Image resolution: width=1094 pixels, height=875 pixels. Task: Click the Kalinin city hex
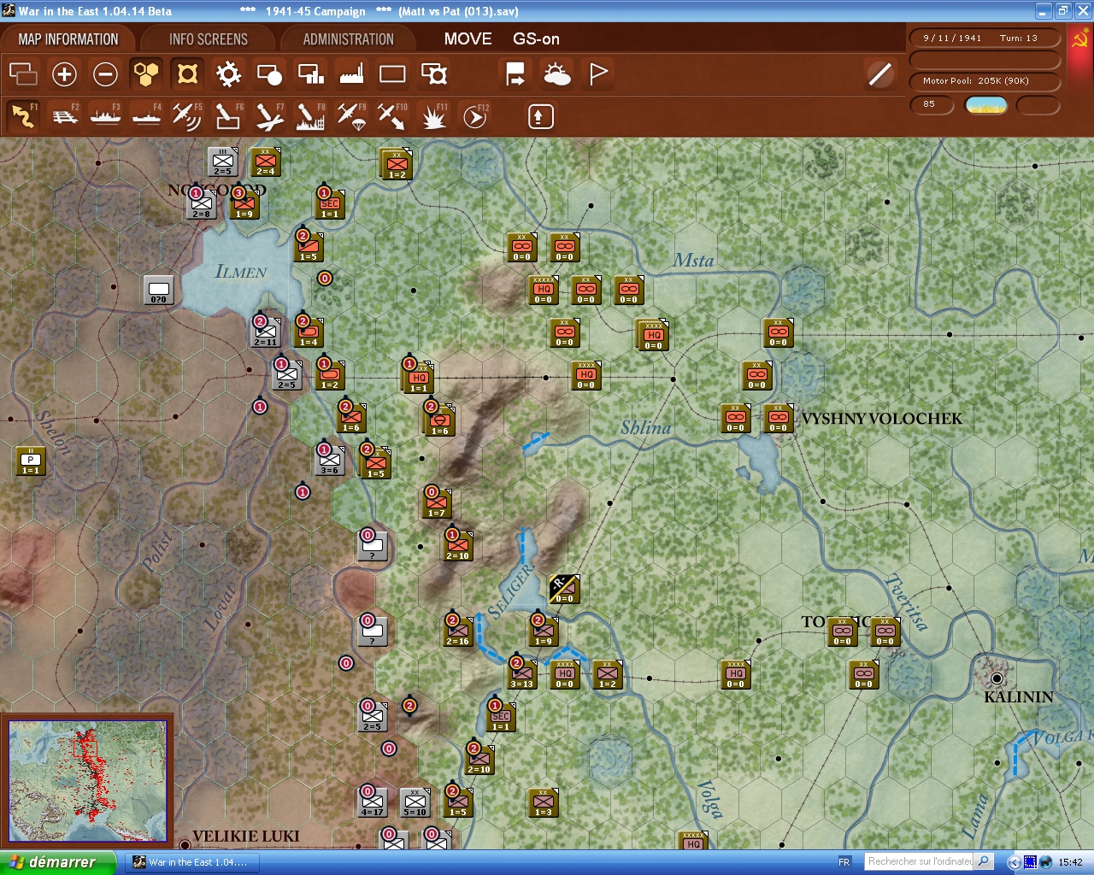(x=996, y=677)
